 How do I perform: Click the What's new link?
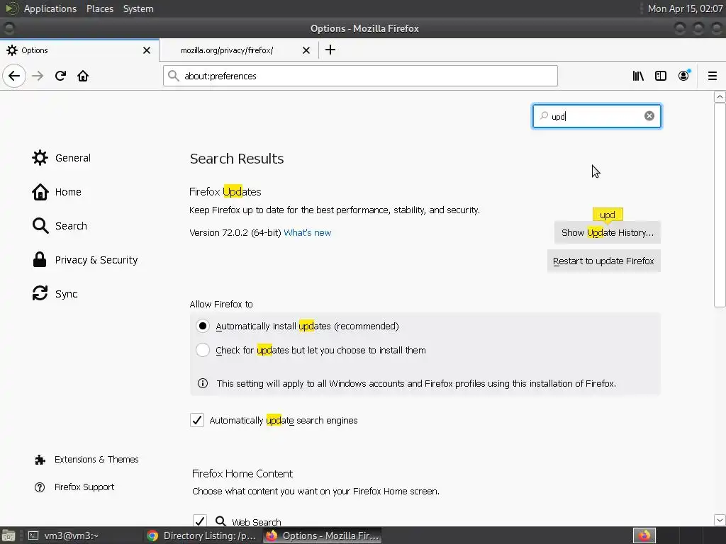pyautogui.click(x=308, y=232)
